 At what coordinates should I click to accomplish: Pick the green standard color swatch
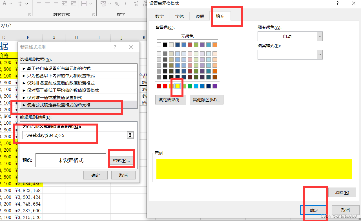pyautogui.click(x=190, y=86)
